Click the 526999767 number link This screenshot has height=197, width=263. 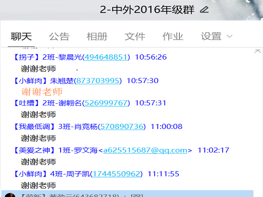(x=106, y=103)
